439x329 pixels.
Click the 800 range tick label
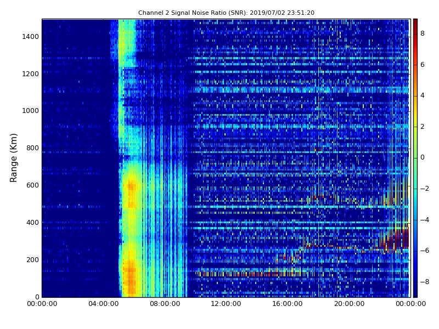(33, 148)
